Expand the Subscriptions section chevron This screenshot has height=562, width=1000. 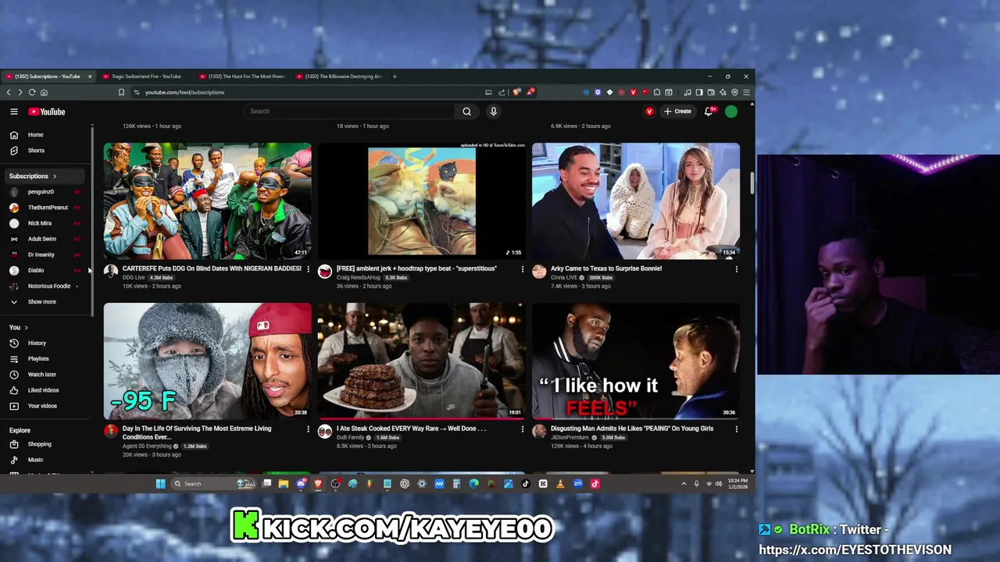pos(54,176)
